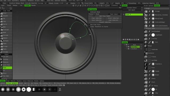Image resolution: width=170 pixels, height=96 pixels.
Task: Select the Cut Off adjust tool
Action: [x=6, y=57]
